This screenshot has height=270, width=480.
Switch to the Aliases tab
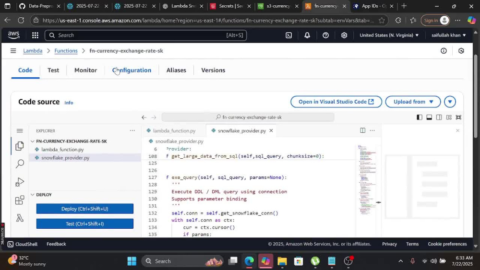point(176,70)
